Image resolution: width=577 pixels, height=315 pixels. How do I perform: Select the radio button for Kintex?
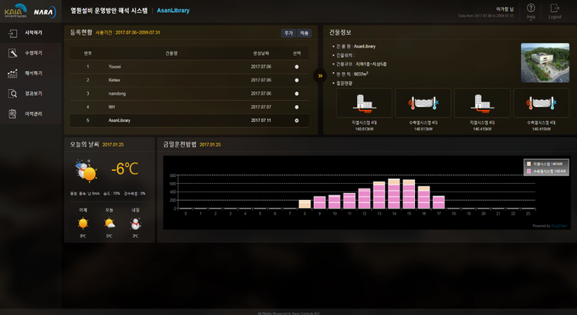point(297,80)
